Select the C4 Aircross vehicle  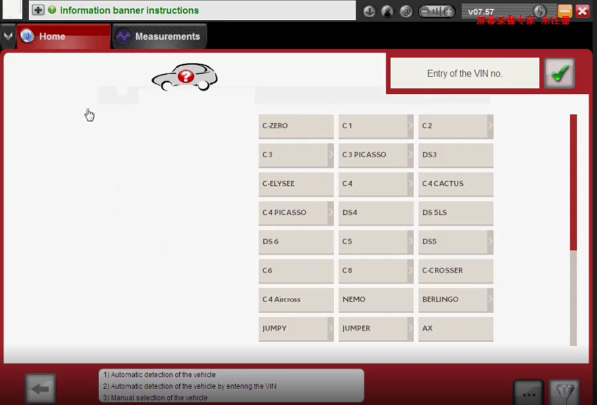coord(296,300)
